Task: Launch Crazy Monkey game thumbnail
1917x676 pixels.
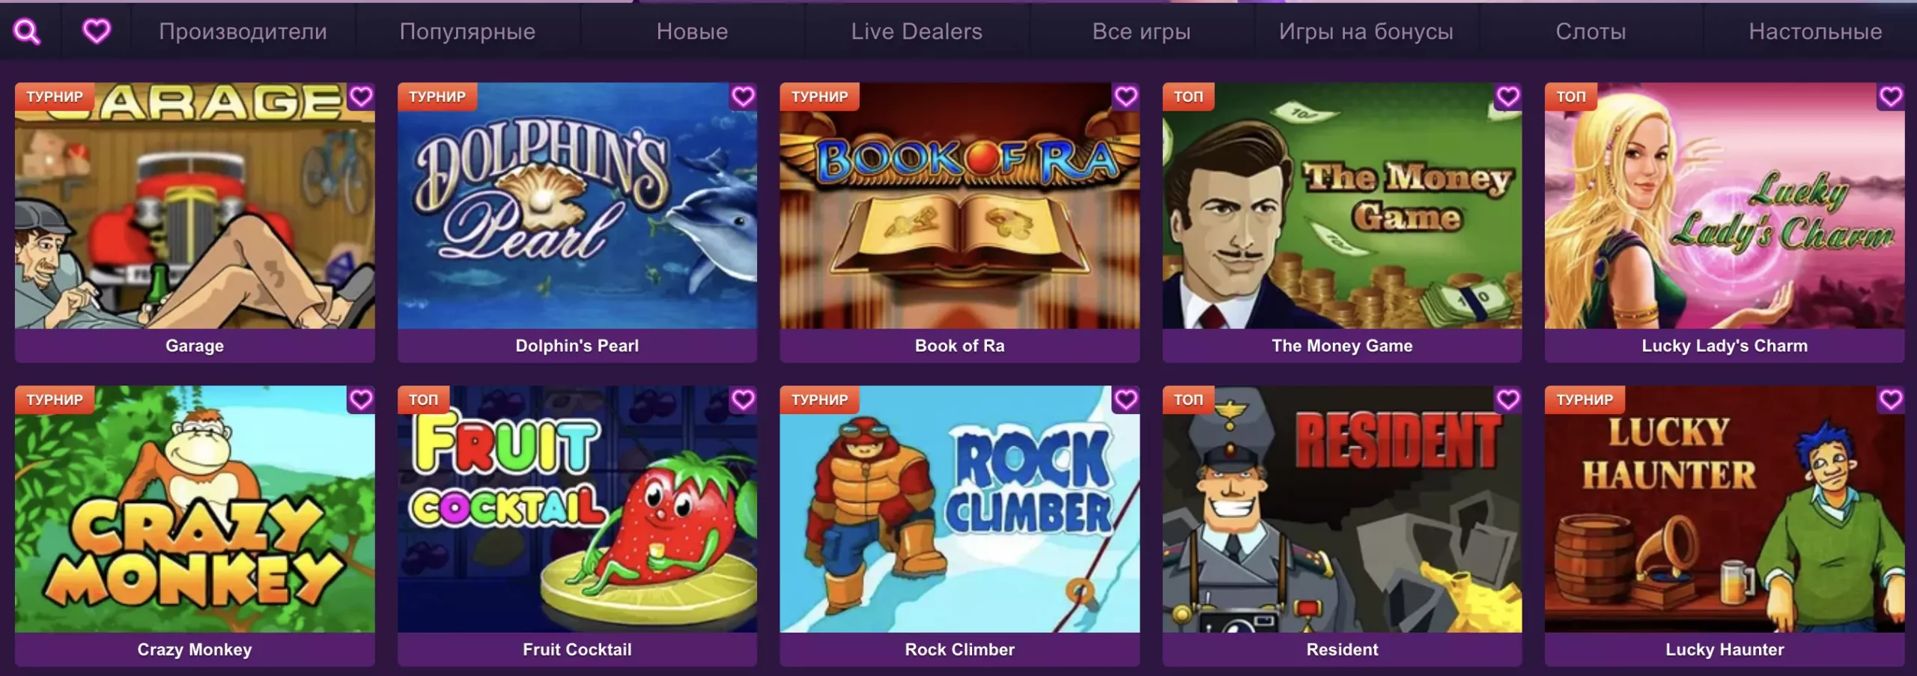Action: point(195,509)
